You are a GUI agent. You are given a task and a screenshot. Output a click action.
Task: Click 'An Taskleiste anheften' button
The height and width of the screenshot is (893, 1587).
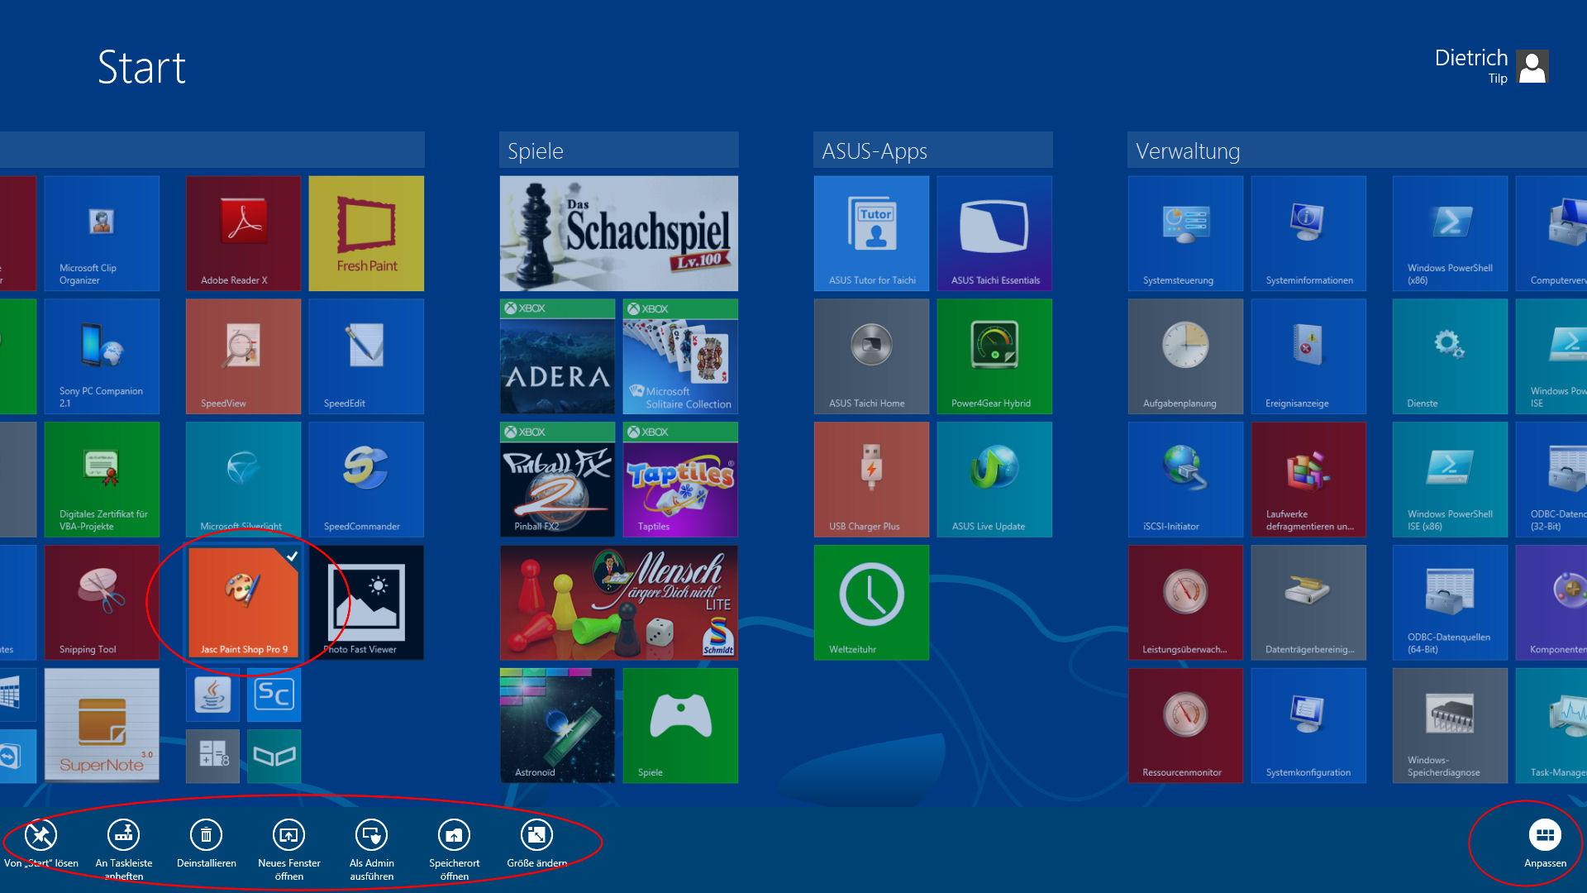tap(123, 835)
